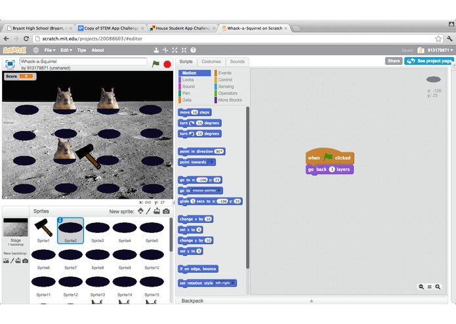Click the blocks palette scrollbar
Image resolution: width=456 pixels, height=324 pixels.
click(x=248, y=188)
